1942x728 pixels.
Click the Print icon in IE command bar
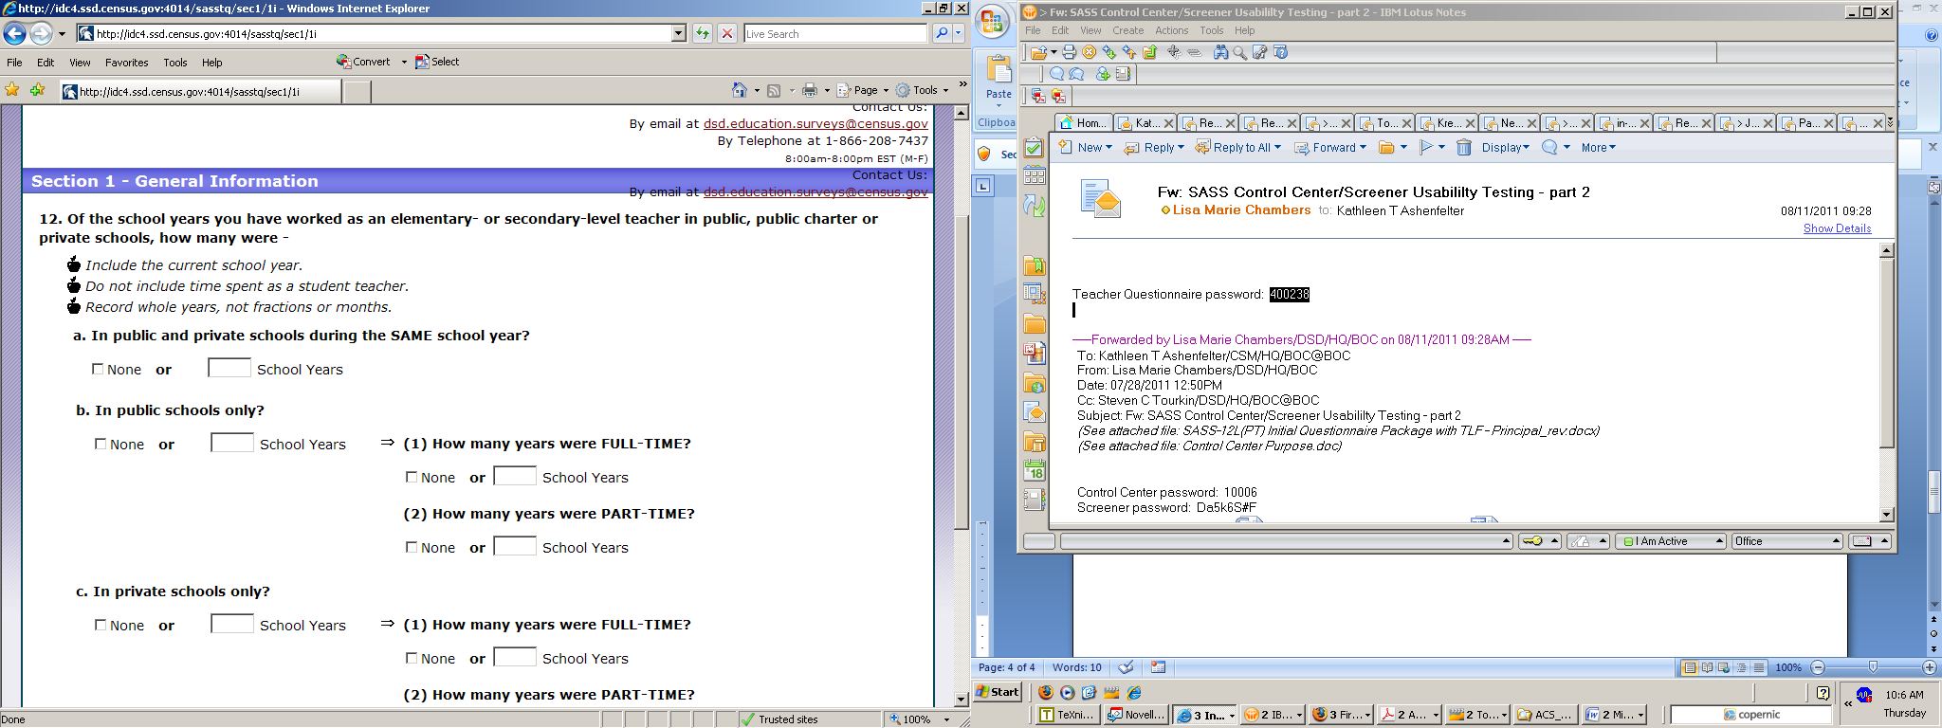coord(810,90)
